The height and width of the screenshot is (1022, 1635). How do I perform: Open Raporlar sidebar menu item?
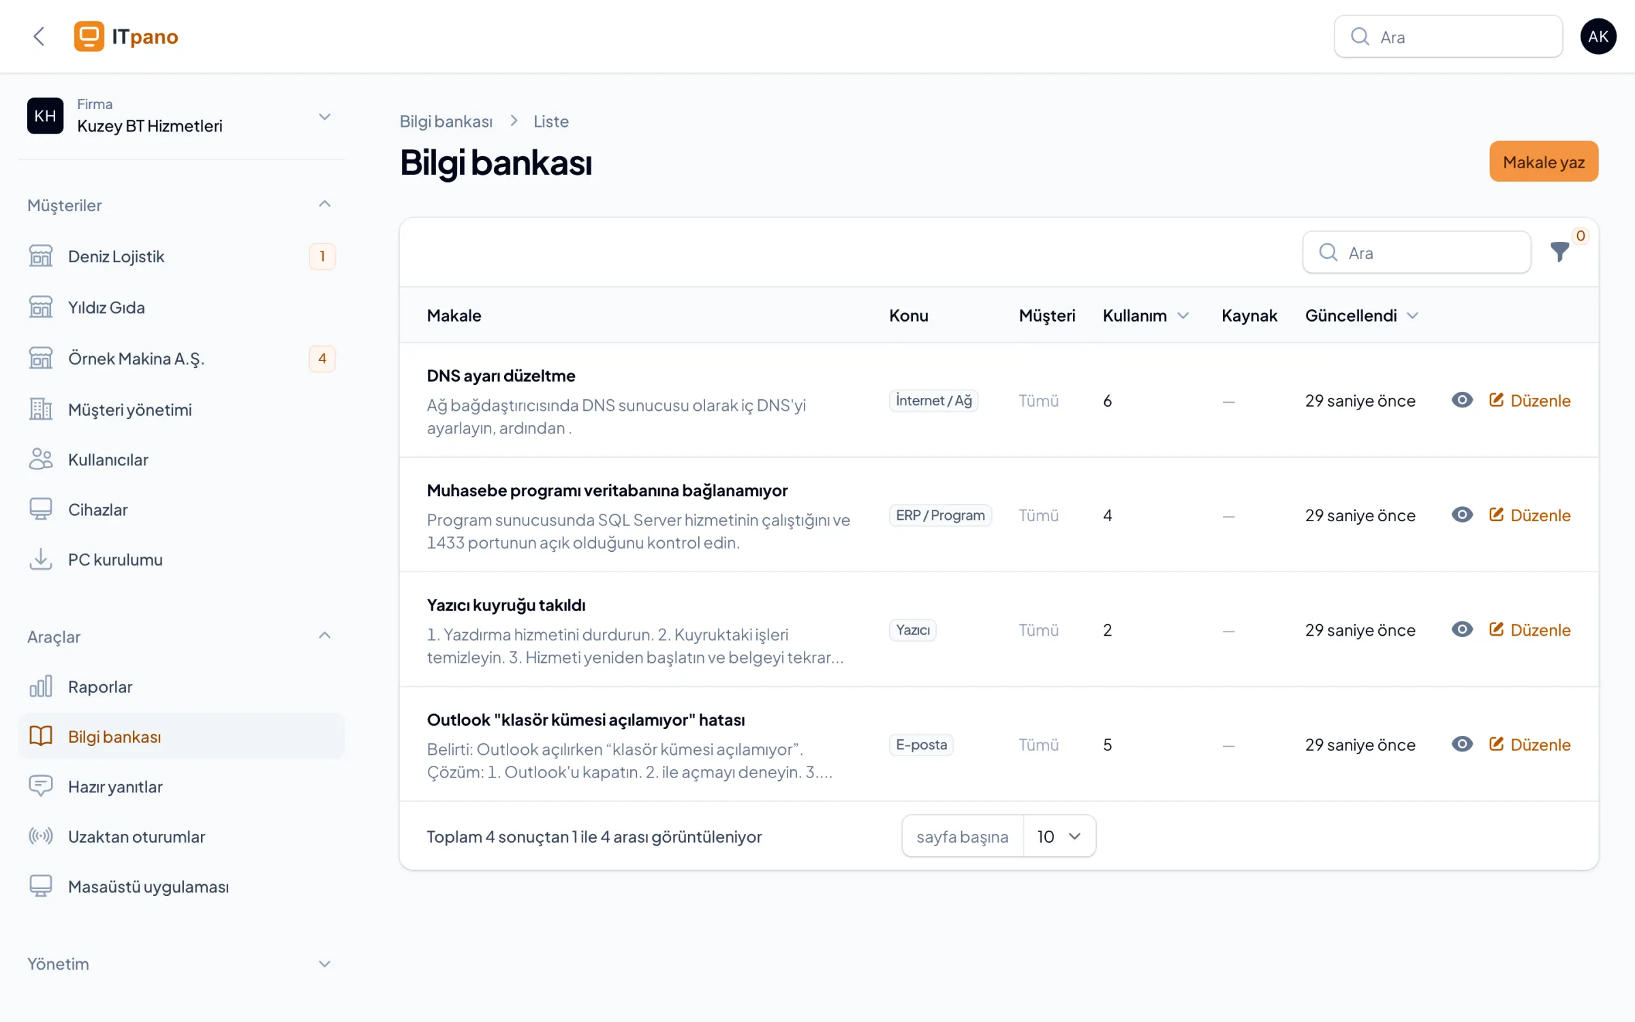(181, 687)
